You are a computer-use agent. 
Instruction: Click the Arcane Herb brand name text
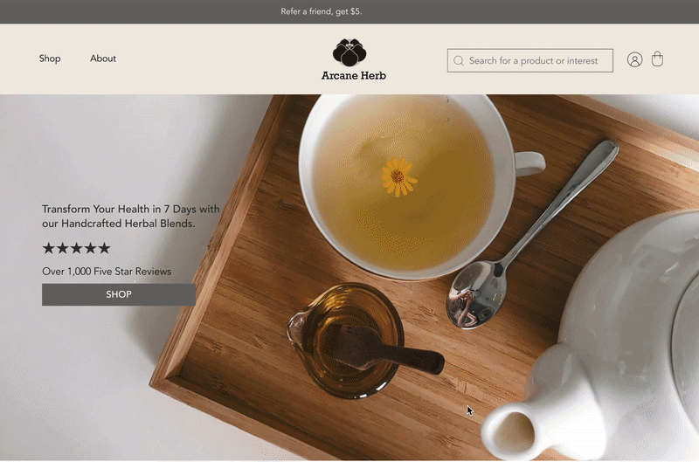click(x=354, y=76)
